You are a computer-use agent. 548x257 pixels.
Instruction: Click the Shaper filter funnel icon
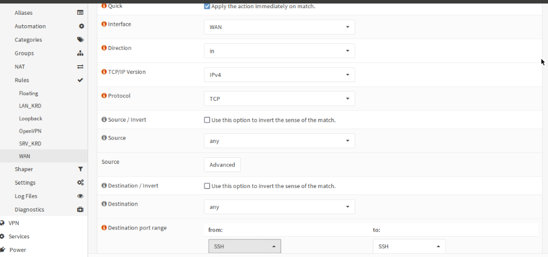[x=80, y=169]
